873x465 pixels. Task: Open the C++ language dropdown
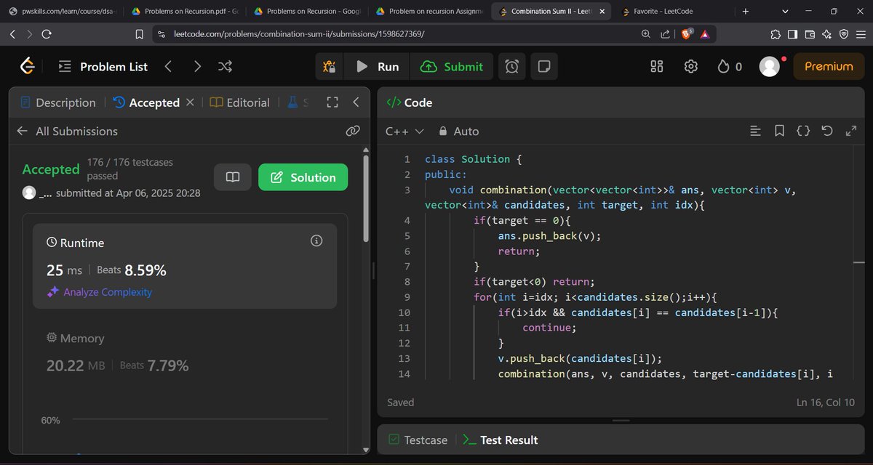[x=404, y=132]
